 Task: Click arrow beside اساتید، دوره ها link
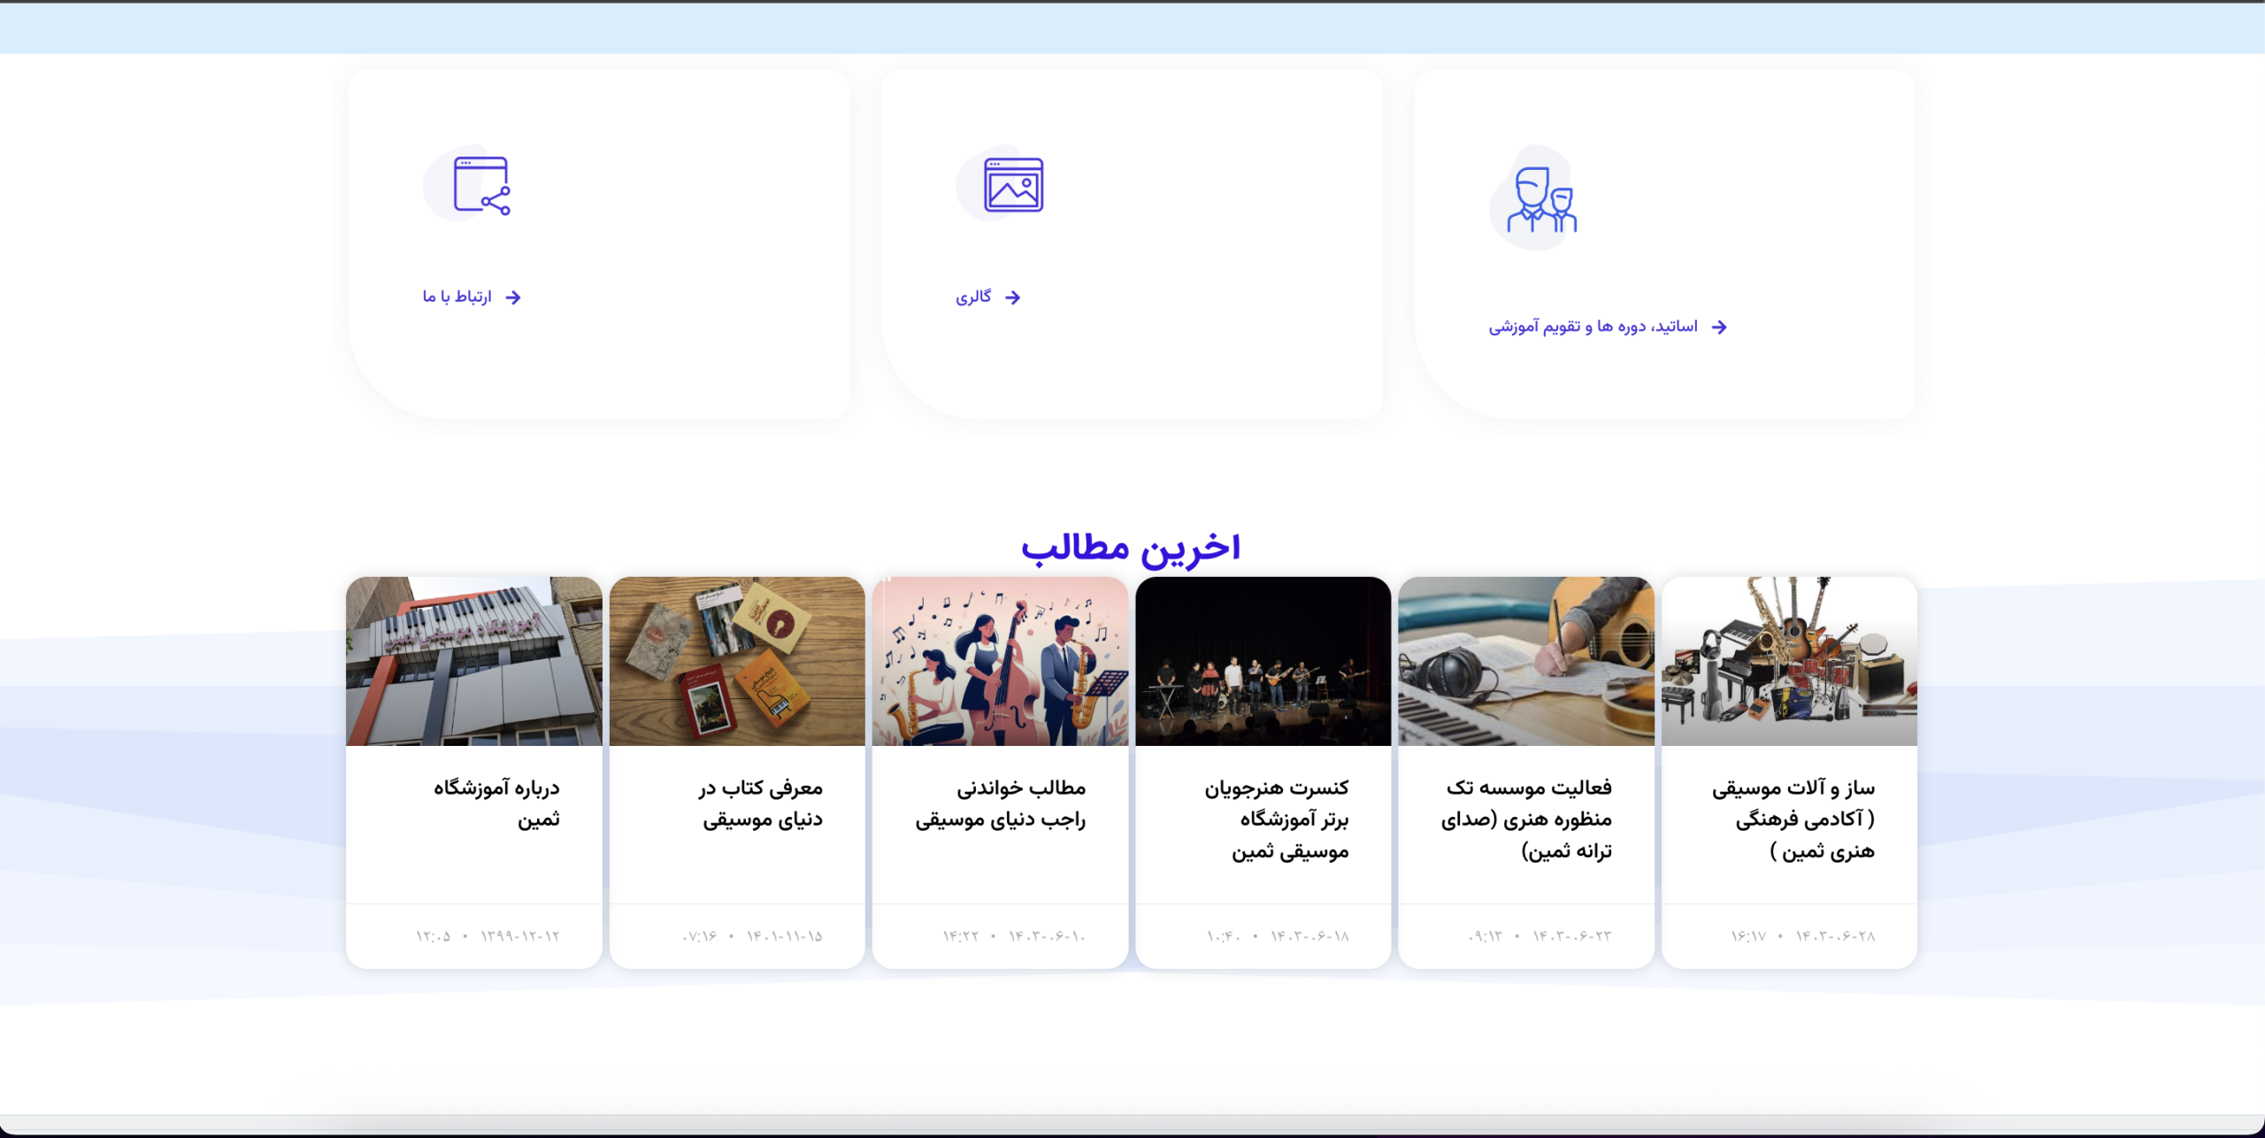click(1719, 327)
